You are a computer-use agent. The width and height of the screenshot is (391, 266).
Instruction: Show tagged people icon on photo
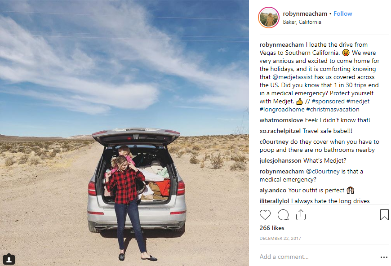click(x=9, y=259)
